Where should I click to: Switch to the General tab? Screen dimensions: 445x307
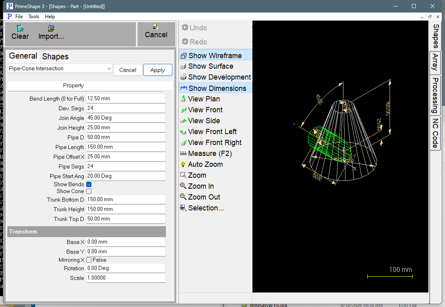(x=23, y=56)
